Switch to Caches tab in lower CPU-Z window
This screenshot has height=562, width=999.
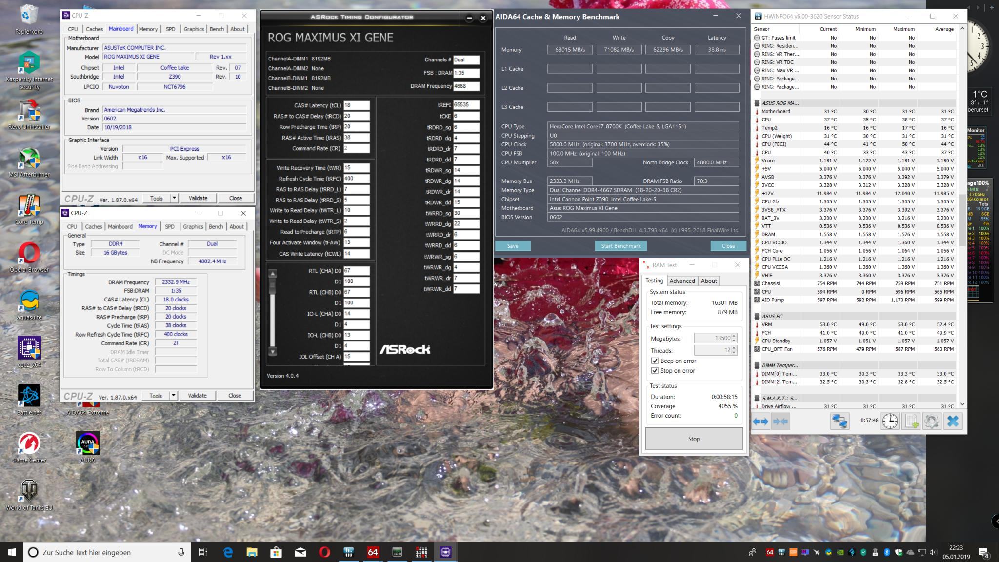(94, 227)
